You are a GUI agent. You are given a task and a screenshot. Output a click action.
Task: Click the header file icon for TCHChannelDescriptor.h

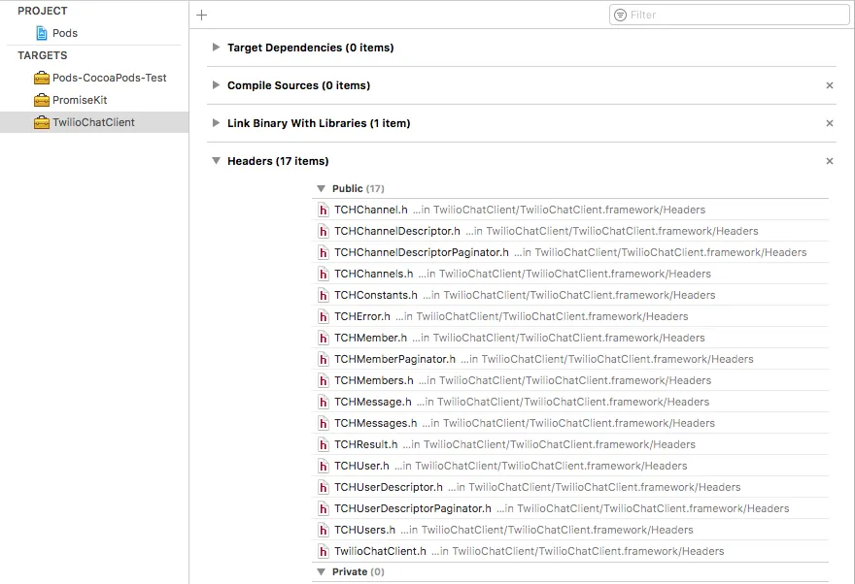[324, 231]
